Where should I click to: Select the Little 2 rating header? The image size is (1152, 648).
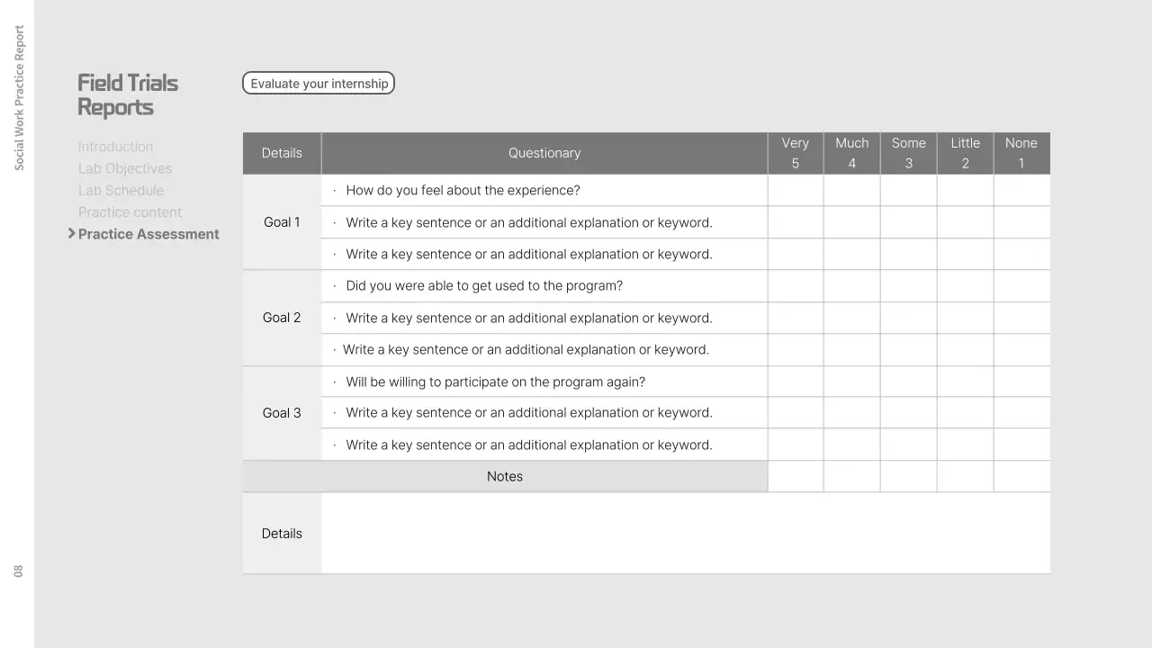tap(965, 152)
